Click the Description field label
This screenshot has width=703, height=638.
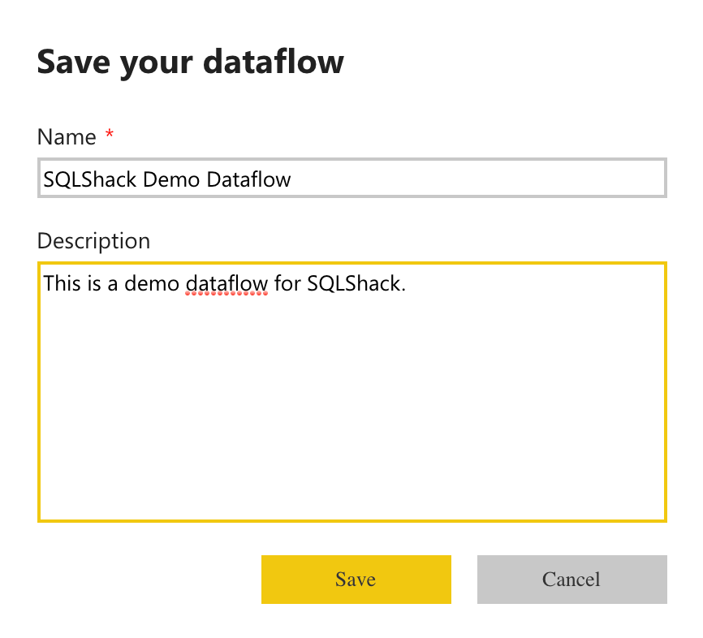[93, 241]
